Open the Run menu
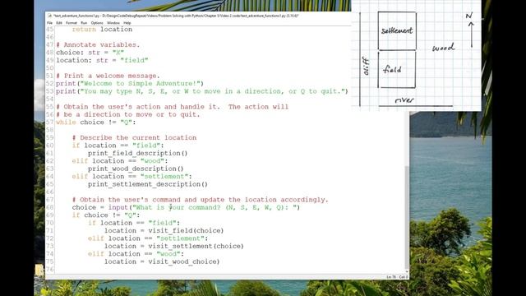 point(84,23)
